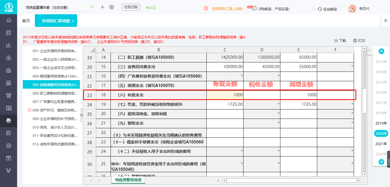The width and height of the screenshot is (390, 187).
Task: Expand the year panel double arrow
Action: pyautogui.click(x=369, y=50)
